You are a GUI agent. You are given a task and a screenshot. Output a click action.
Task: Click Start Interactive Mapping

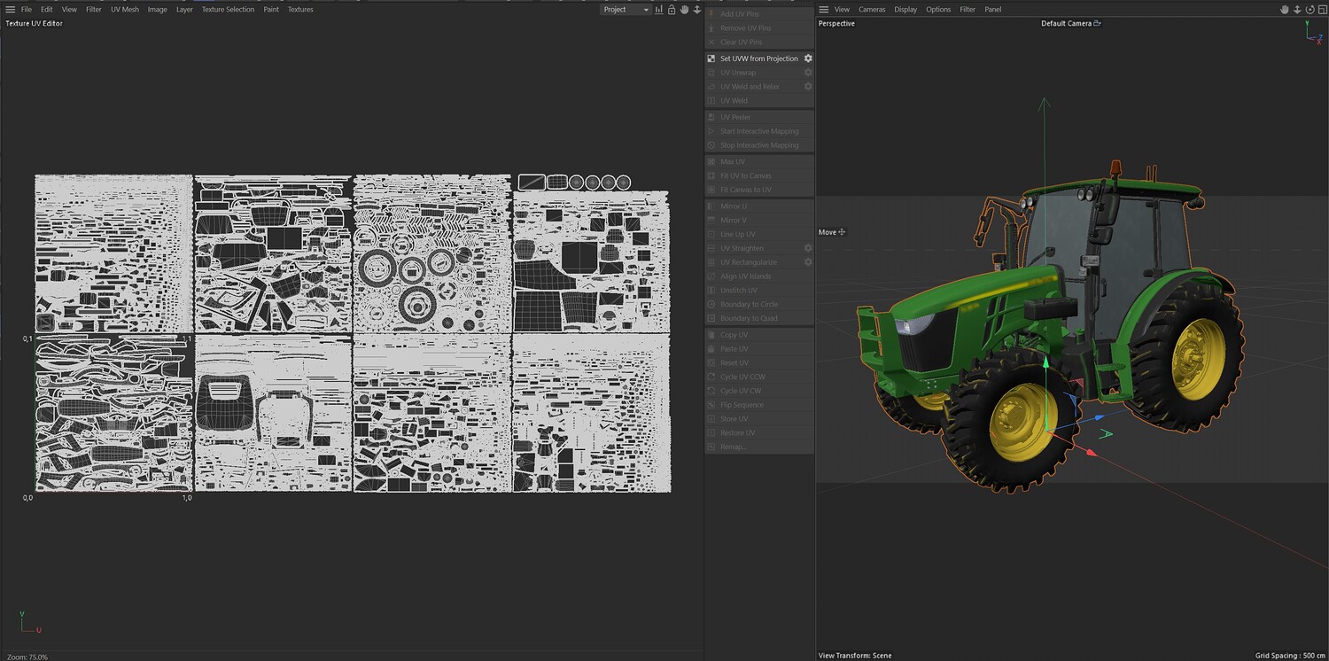coord(759,131)
